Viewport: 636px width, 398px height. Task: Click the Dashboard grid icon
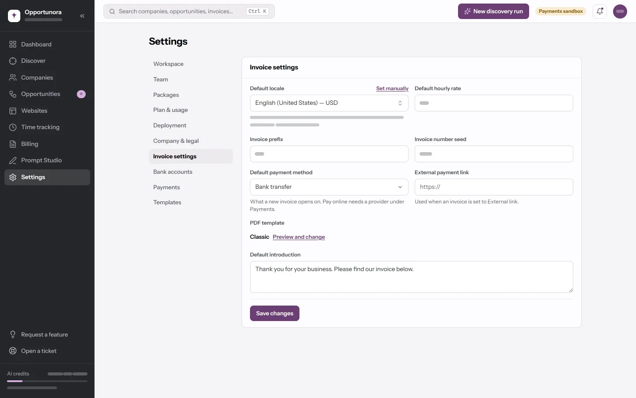tap(13, 44)
